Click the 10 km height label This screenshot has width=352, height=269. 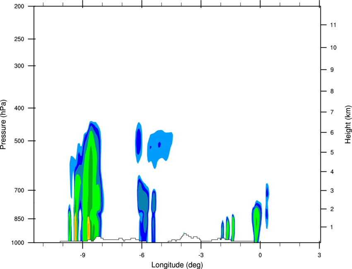click(x=333, y=48)
